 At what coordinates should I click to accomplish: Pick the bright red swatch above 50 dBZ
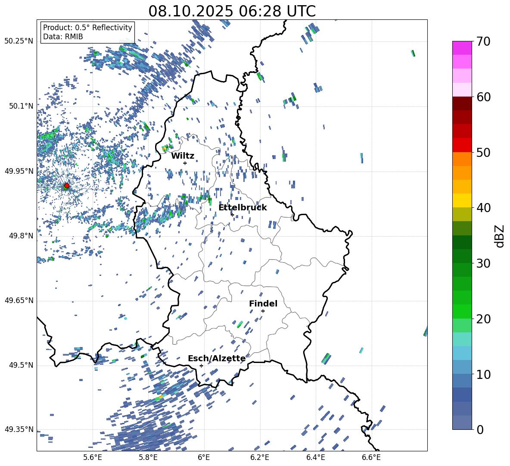pyautogui.click(x=462, y=145)
